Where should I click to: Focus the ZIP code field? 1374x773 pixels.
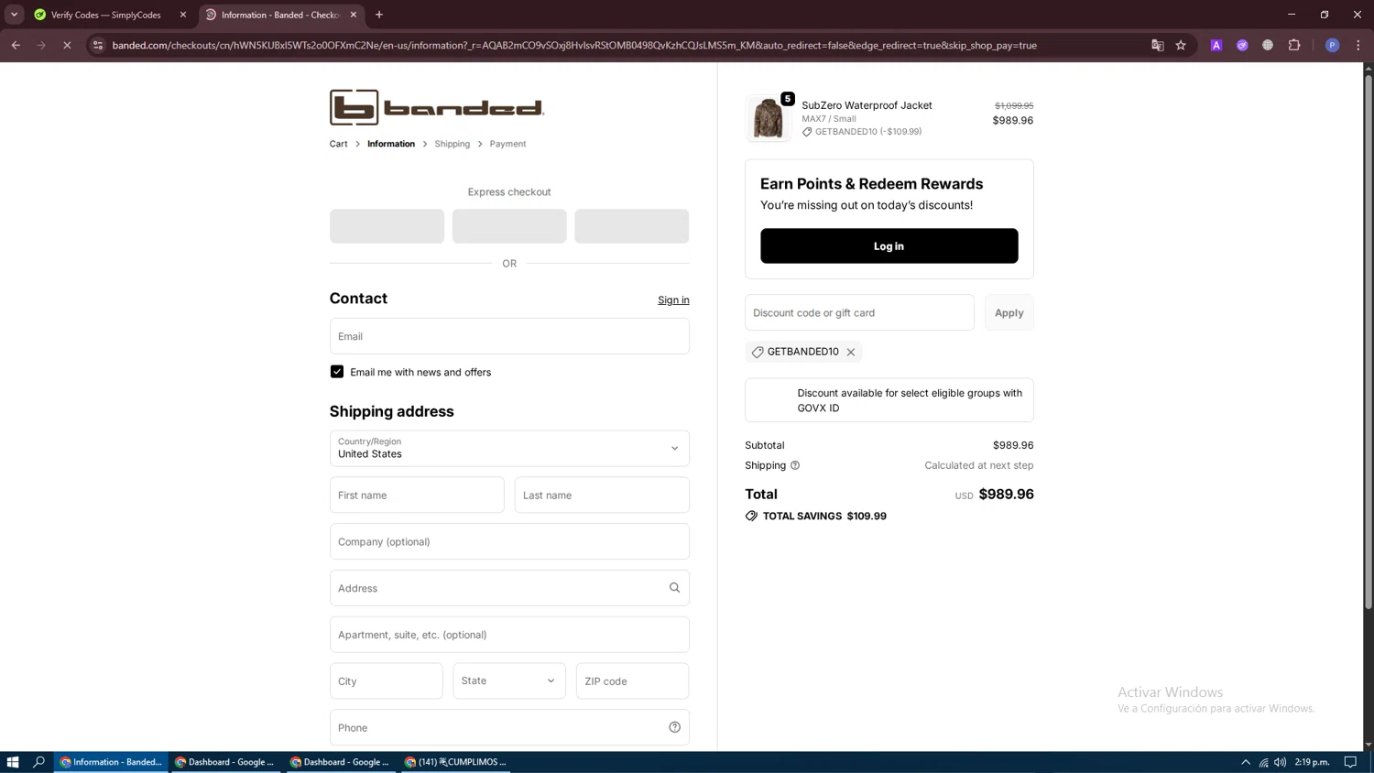click(x=632, y=680)
